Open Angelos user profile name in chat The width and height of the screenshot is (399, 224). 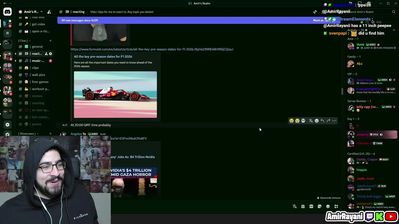click(76, 134)
